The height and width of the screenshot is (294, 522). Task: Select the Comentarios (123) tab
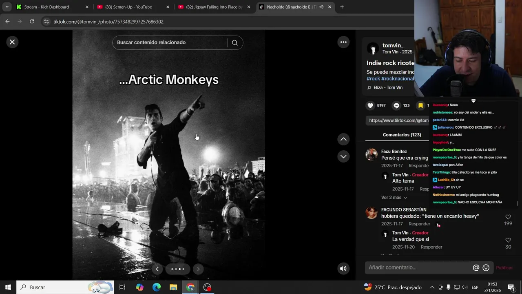[x=402, y=135]
